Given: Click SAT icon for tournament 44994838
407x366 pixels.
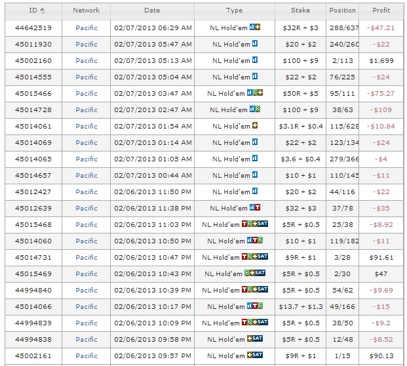Looking at the screenshot, I should pyautogui.click(x=258, y=339).
